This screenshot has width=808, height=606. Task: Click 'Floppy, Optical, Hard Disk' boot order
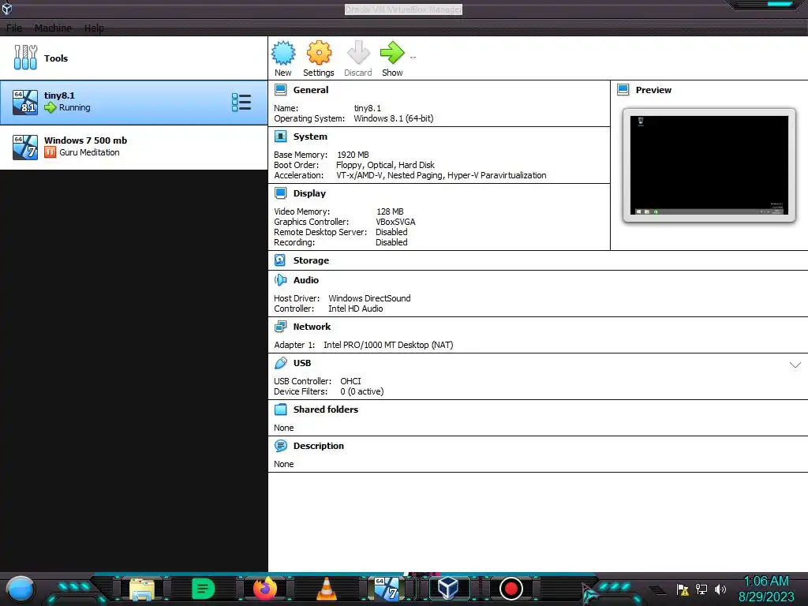385,165
